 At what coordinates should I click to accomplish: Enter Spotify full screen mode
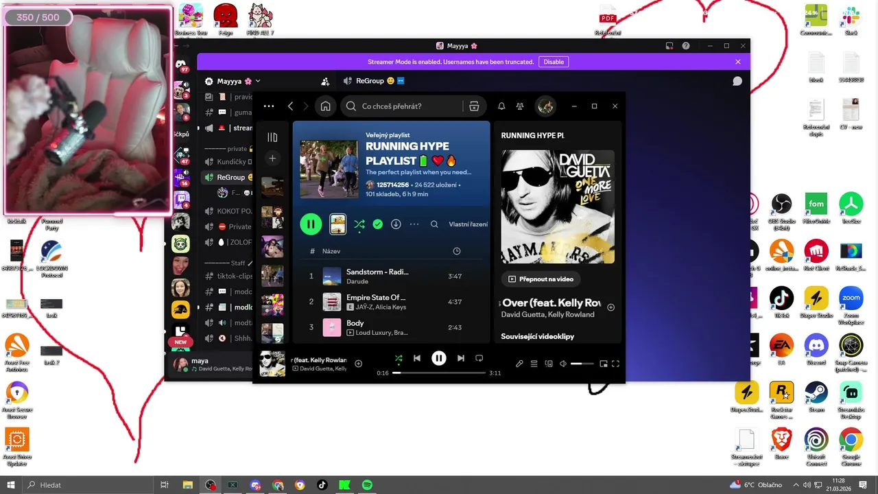click(615, 364)
